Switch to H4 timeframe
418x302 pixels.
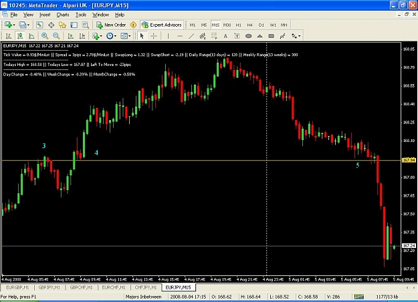tap(249, 25)
